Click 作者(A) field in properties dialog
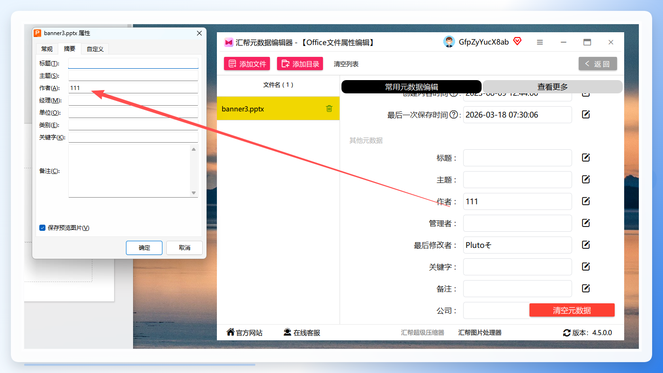 pyautogui.click(x=133, y=88)
